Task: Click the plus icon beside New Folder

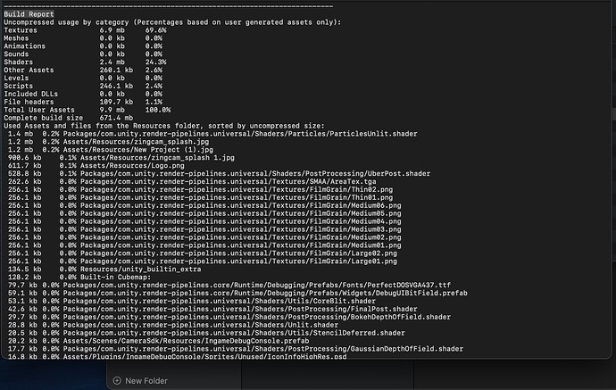Action: click(115, 380)
